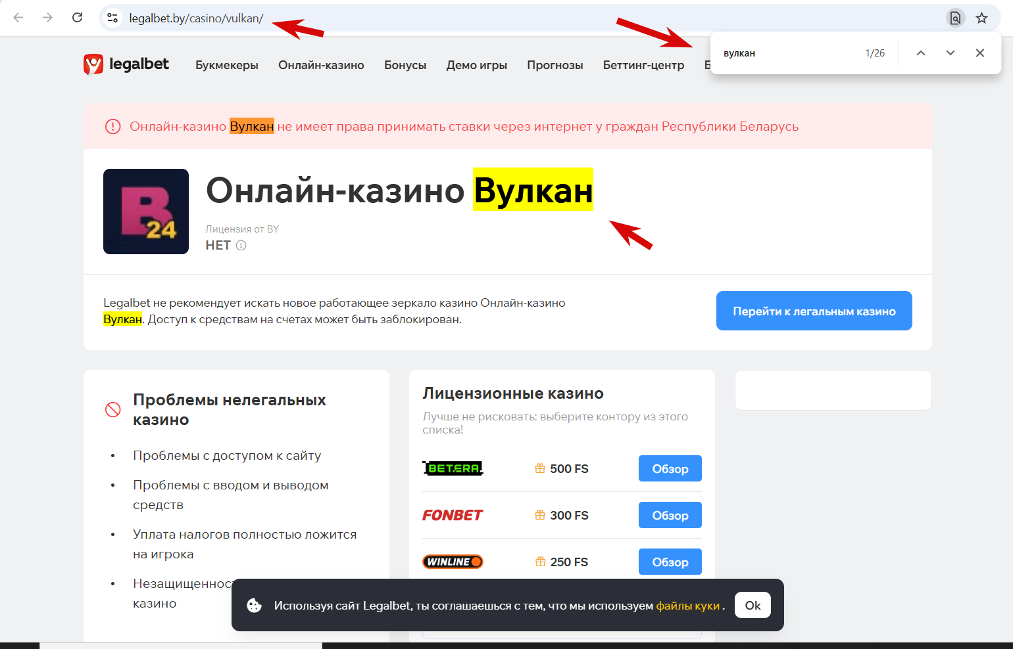Click the 500 FS bonus text

569,469
